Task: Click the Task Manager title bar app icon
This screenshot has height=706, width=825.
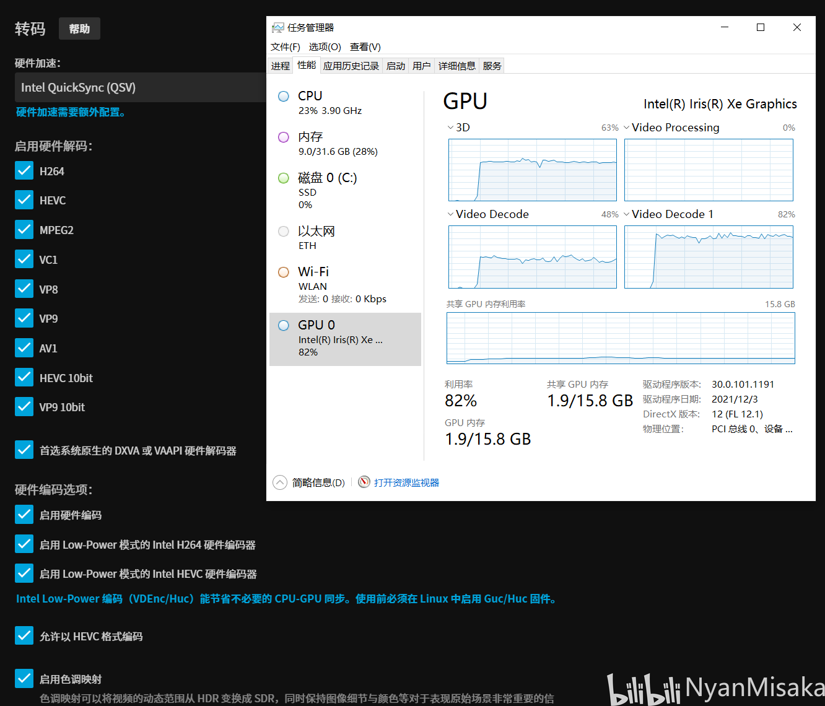Action: coord(277,28)
